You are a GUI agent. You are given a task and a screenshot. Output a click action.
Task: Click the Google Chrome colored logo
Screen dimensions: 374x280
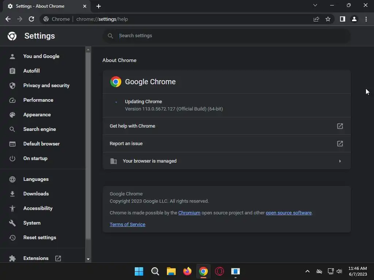pyautogui.click(x=116, y=82)
